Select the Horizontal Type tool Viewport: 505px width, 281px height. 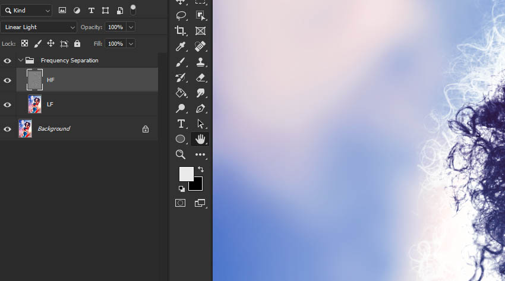(x=181, y=124)
